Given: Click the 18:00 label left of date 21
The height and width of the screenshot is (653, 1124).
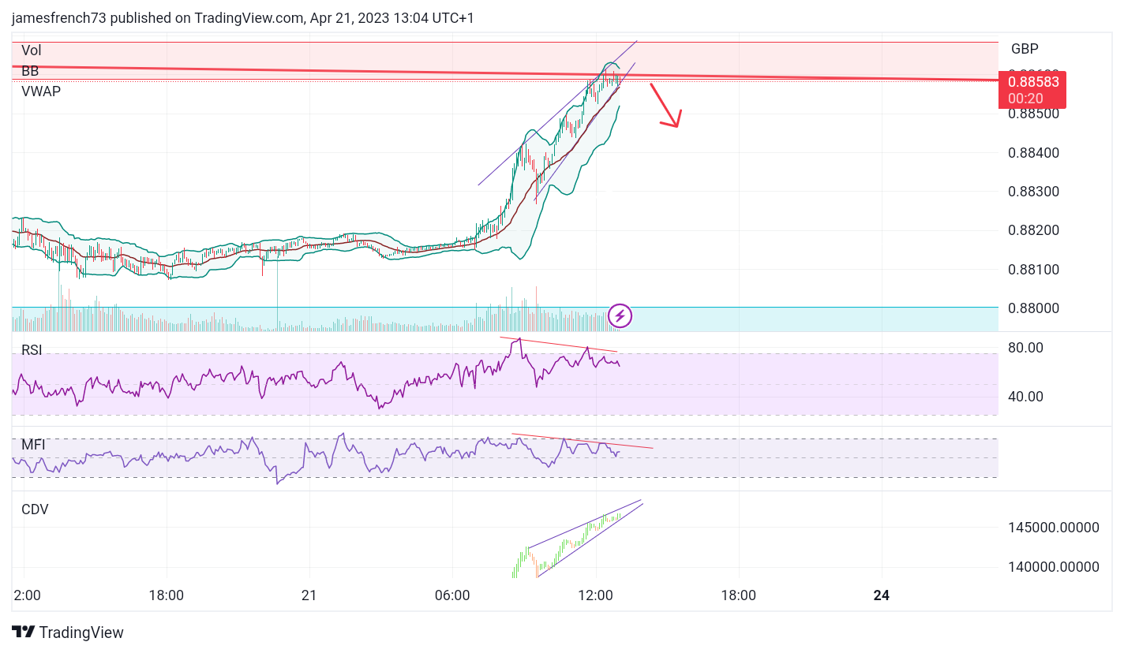Looking at the screenshot, I should 167,595.
